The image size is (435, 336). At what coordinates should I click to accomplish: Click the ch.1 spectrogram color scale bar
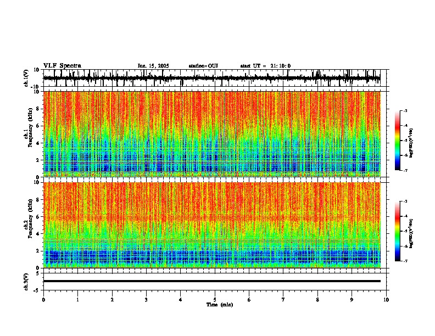coord(397,141)
